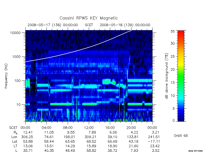Click the L value 58.82

coord(91,150)
